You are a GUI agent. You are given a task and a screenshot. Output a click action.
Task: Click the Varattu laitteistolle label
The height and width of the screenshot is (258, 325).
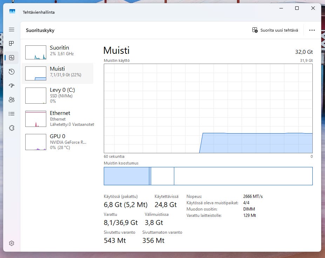point(204,215)
